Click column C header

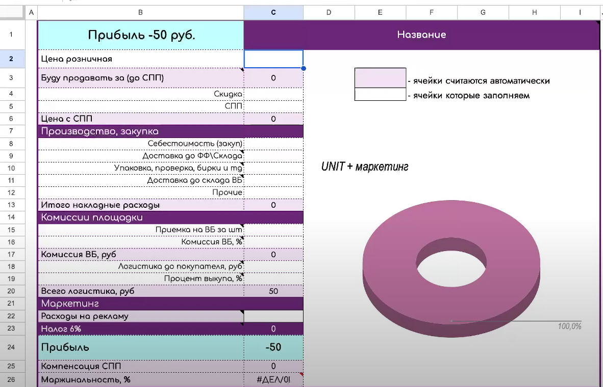click(273, 12)
